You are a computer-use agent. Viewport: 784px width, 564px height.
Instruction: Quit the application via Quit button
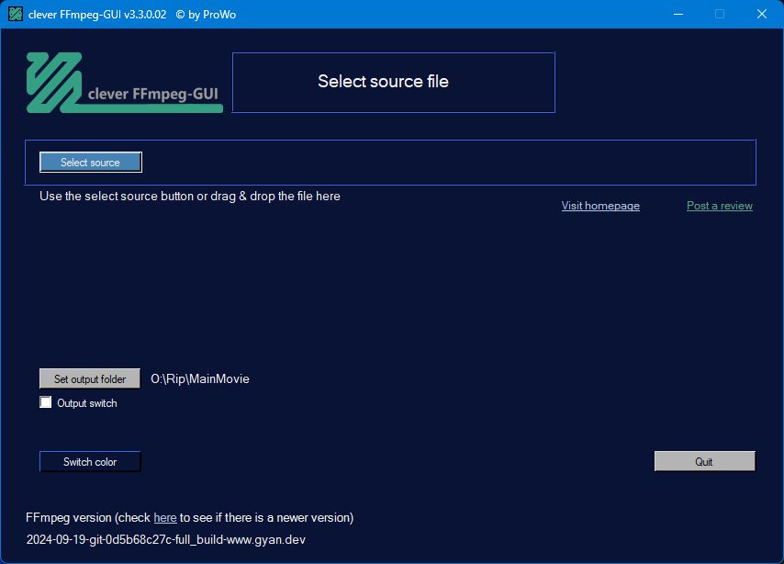pyautogui.click(x=704, y=461)
